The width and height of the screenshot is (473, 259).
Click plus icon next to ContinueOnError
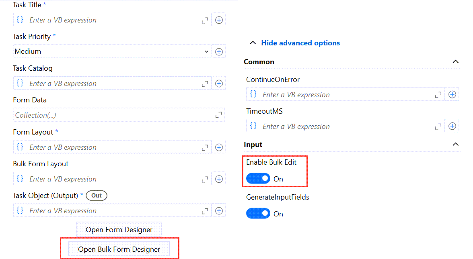(452, 95)
